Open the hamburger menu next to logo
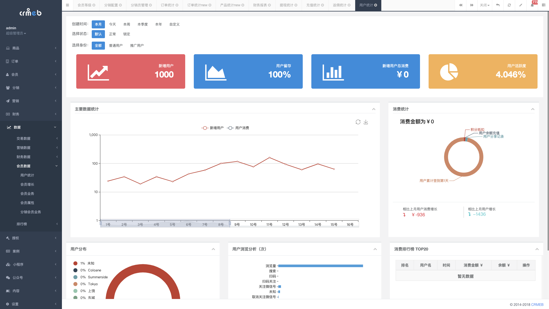Image resolution: width=549 pixels, height=309 pixels. tap(67, 5)
